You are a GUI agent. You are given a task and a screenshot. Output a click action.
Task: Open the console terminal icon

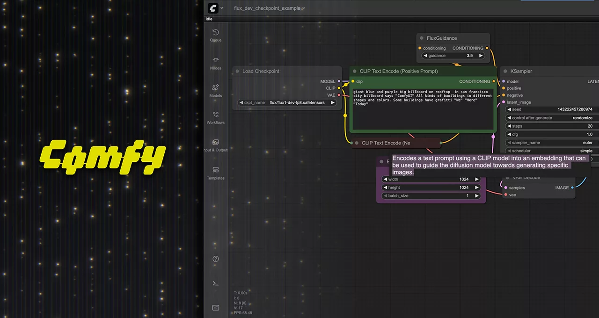tap(215, 283)
